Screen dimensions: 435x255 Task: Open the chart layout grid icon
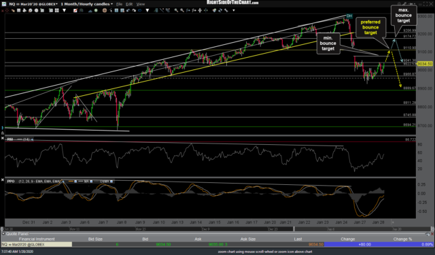point(56,10)
